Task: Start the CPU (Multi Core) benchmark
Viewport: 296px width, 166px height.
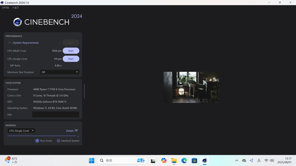Action: (x=71, y=51)
